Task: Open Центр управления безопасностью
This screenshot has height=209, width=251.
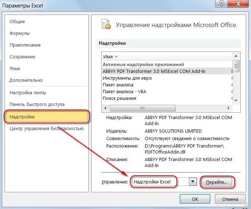Action: [46, 128]
